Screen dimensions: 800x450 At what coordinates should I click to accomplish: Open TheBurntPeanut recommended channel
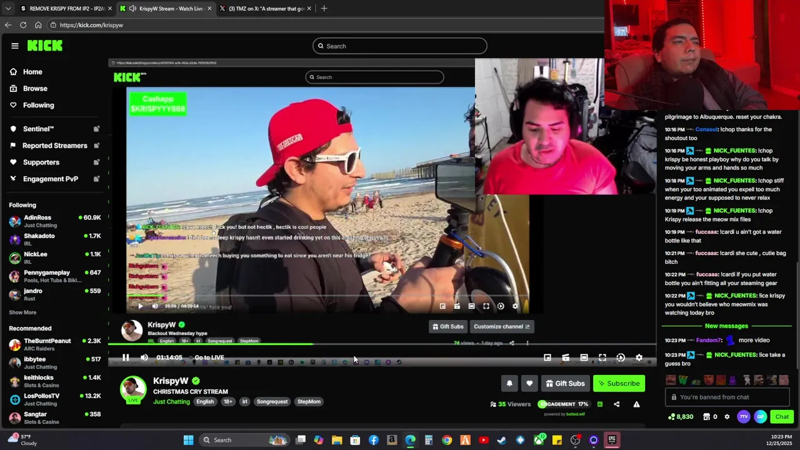coord(54,344)
